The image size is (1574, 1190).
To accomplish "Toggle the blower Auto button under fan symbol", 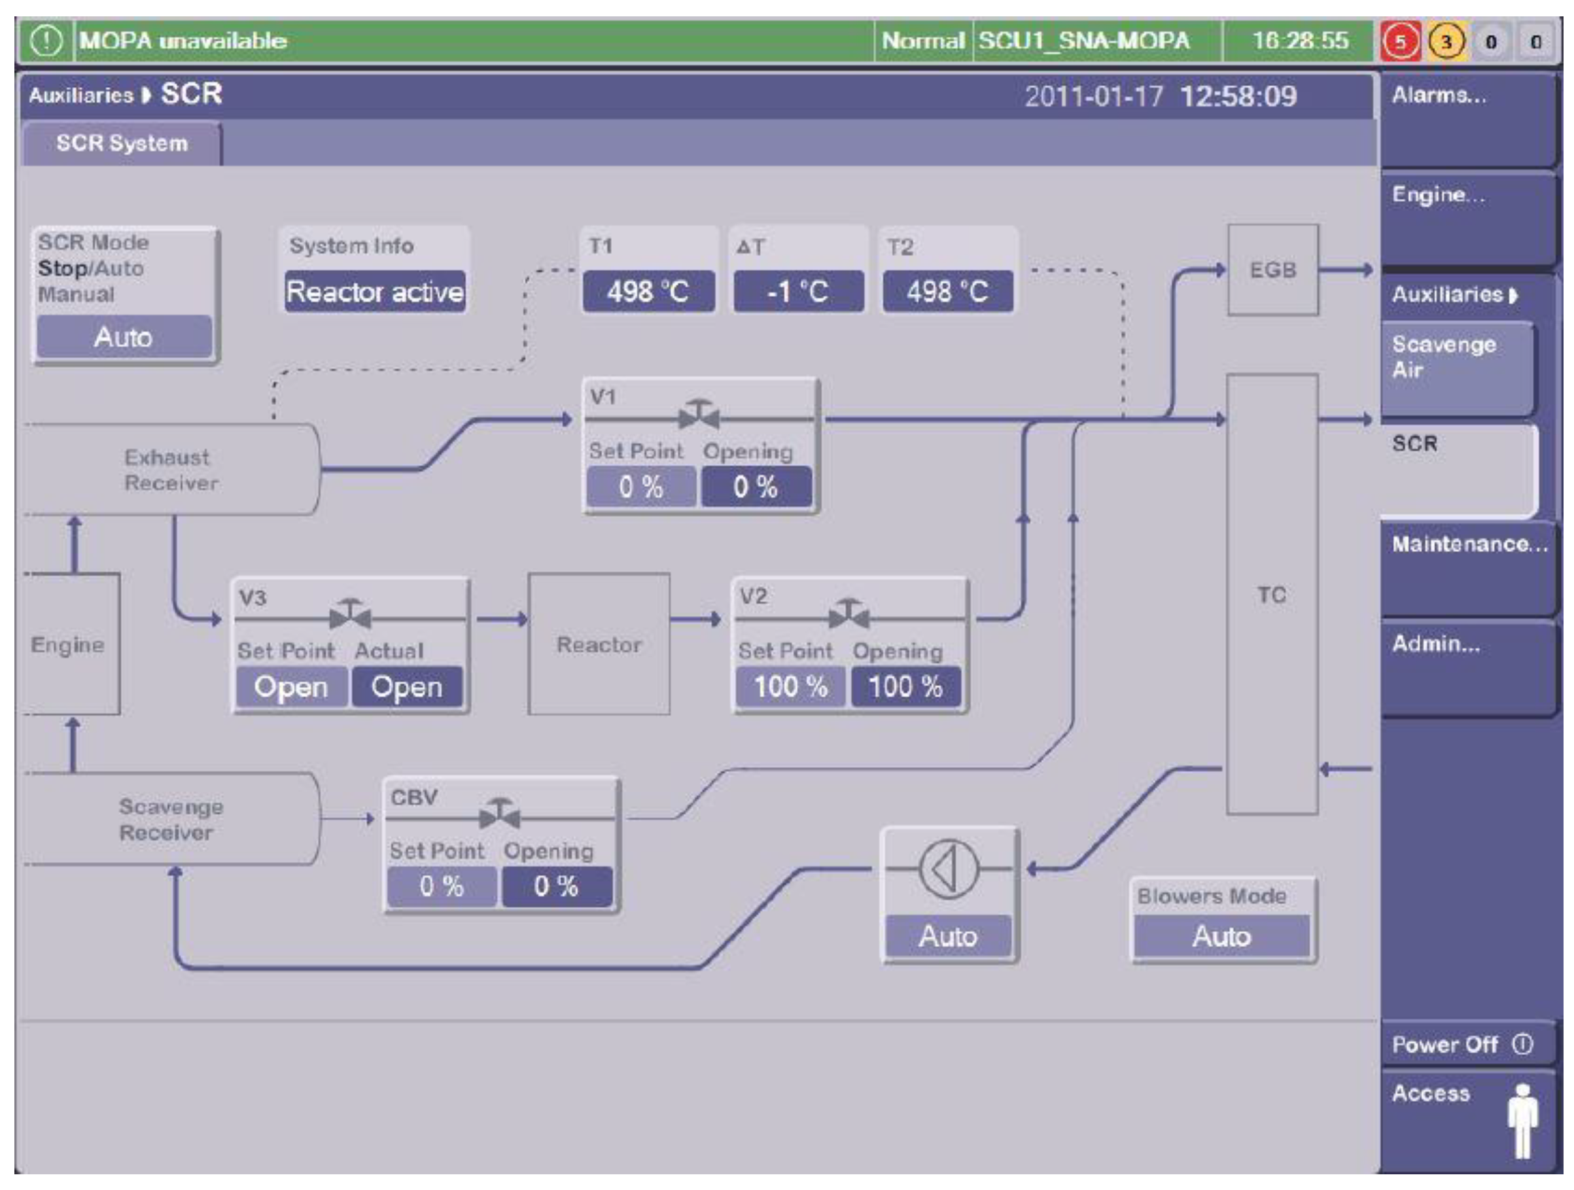I will pyautogui.click(x=948, y=936).
